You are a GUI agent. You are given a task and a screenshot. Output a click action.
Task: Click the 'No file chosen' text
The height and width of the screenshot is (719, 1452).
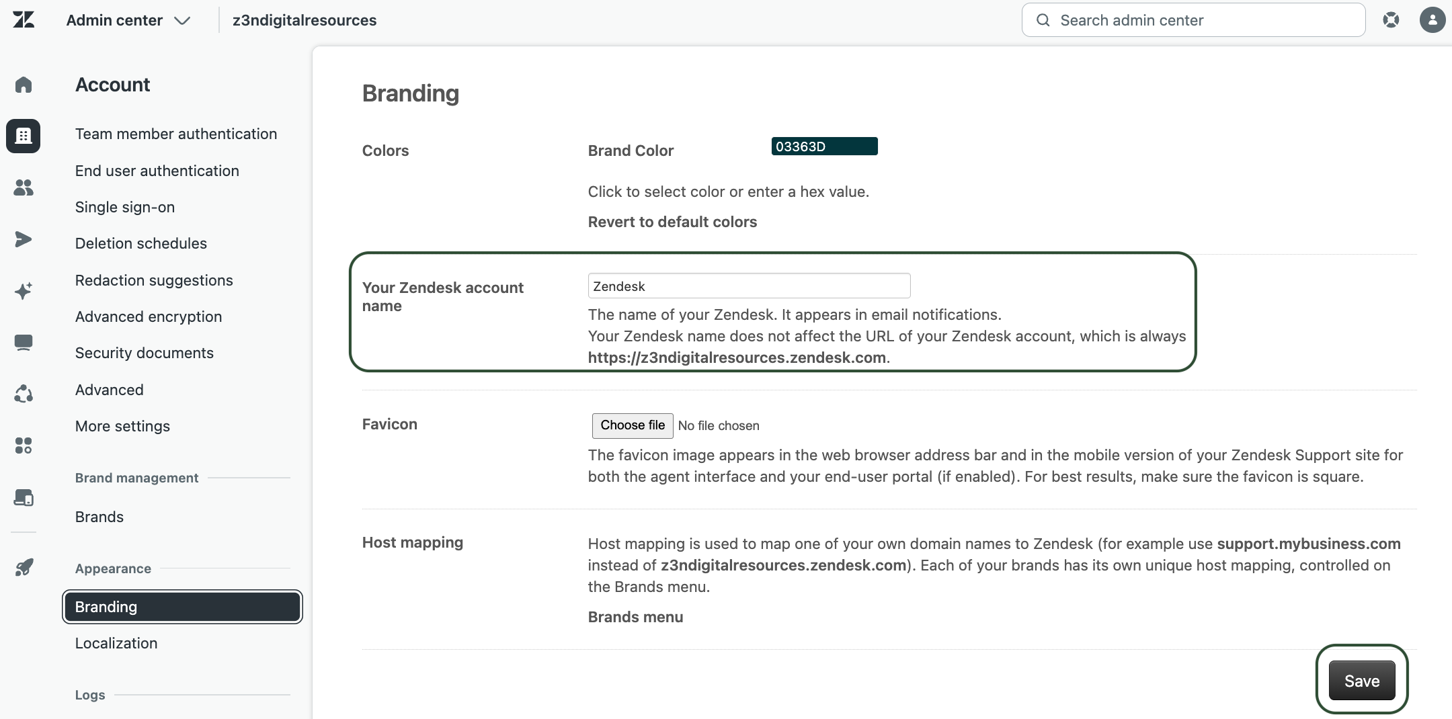tap(719, 425)
